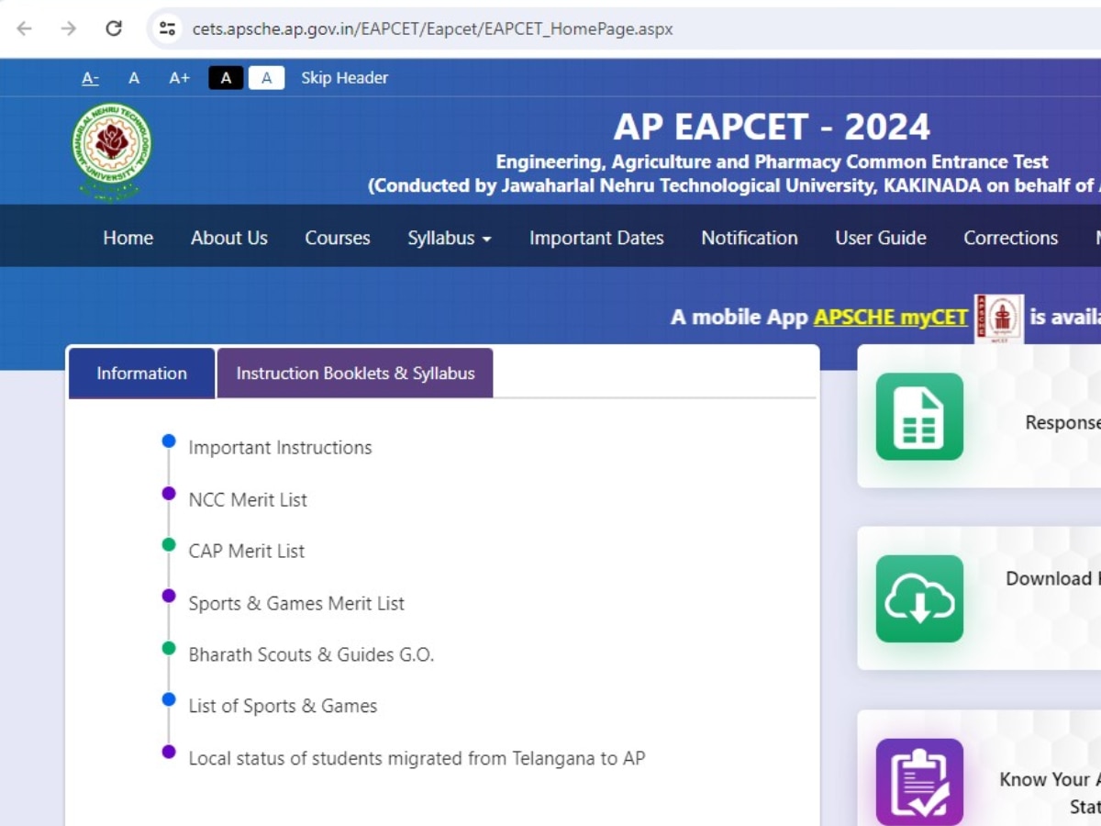Screen dimensions: 1101x826
Task: Expand the Syllabus dropdown
Action: (449, 238)
